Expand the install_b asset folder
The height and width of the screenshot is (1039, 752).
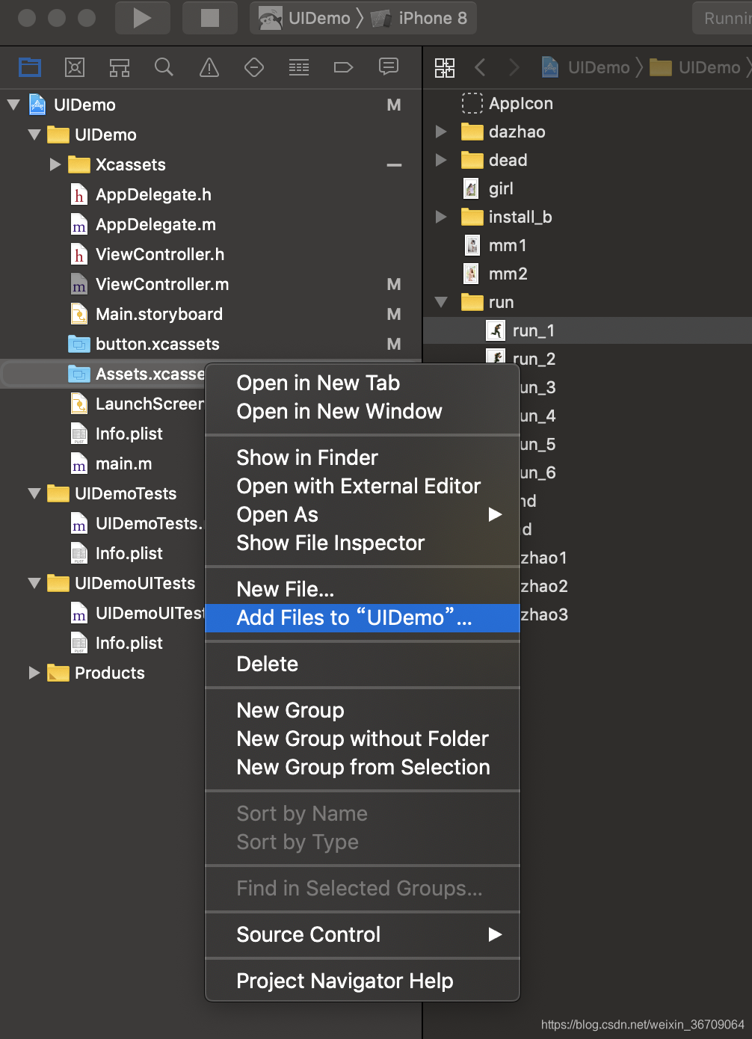441,217
